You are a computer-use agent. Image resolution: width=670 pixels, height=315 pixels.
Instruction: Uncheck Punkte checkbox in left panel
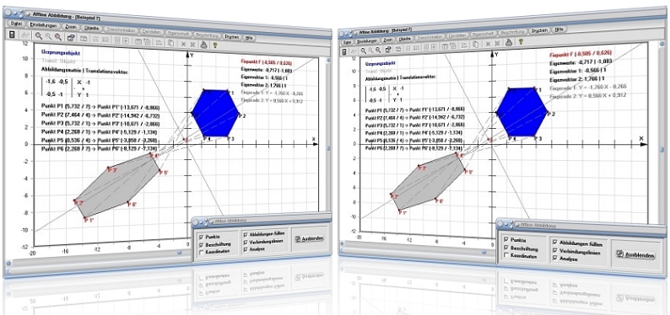click(201, 237)
